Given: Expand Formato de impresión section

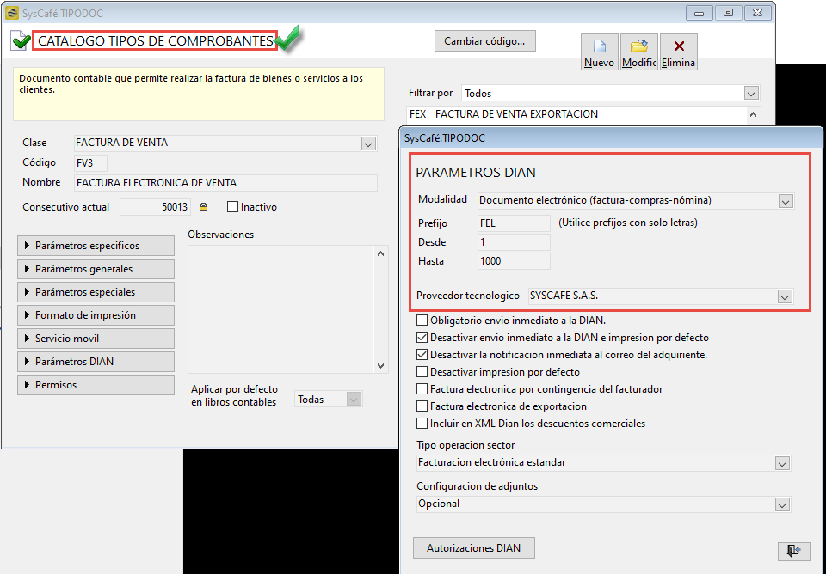Looking at the screenshot, I should click(96, 315).
